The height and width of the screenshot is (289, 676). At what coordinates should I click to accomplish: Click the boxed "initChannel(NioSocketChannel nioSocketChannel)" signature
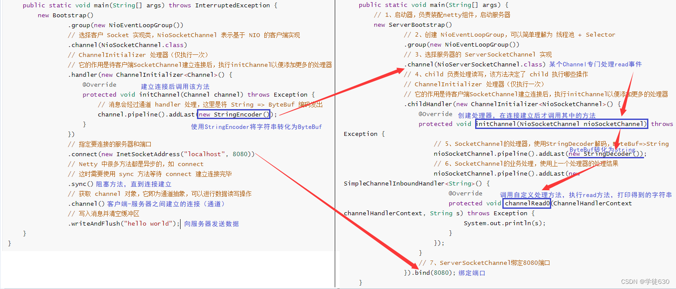click(x=561, y=124)
